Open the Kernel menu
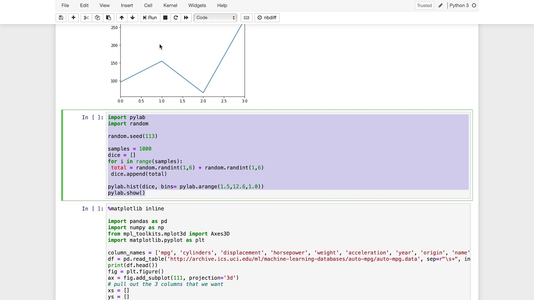Screen dimensions: 534x300 (x=170, y=5)
